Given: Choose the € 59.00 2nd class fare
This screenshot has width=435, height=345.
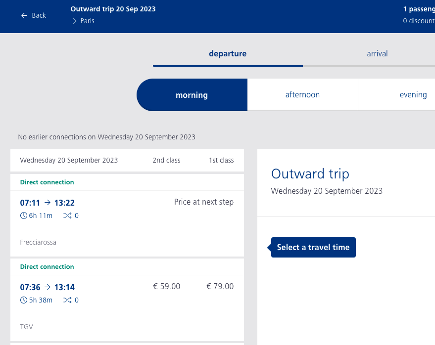Looking at the screenshot, I should [x=167, y=287].
